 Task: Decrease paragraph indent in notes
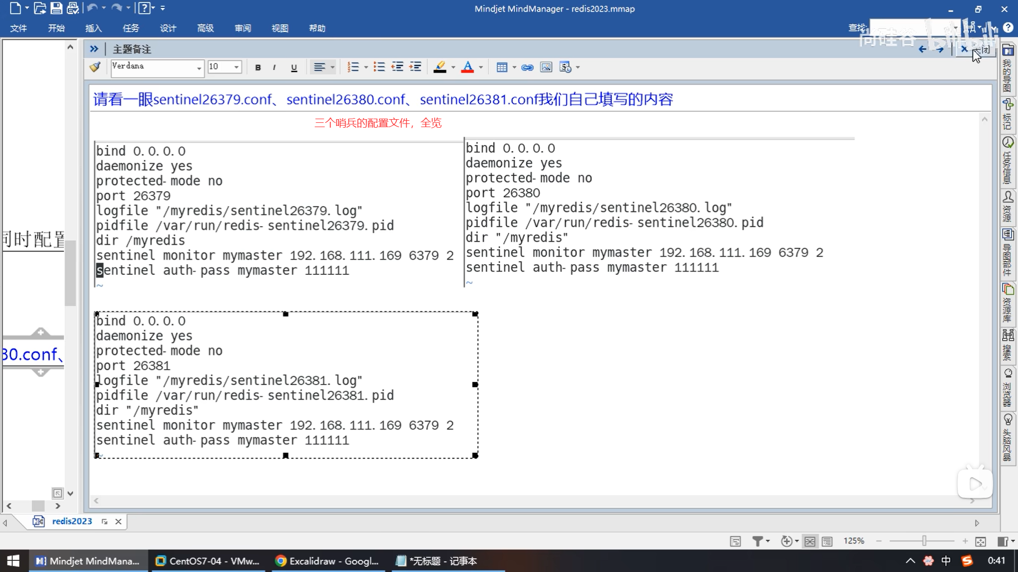coord(397,67)
